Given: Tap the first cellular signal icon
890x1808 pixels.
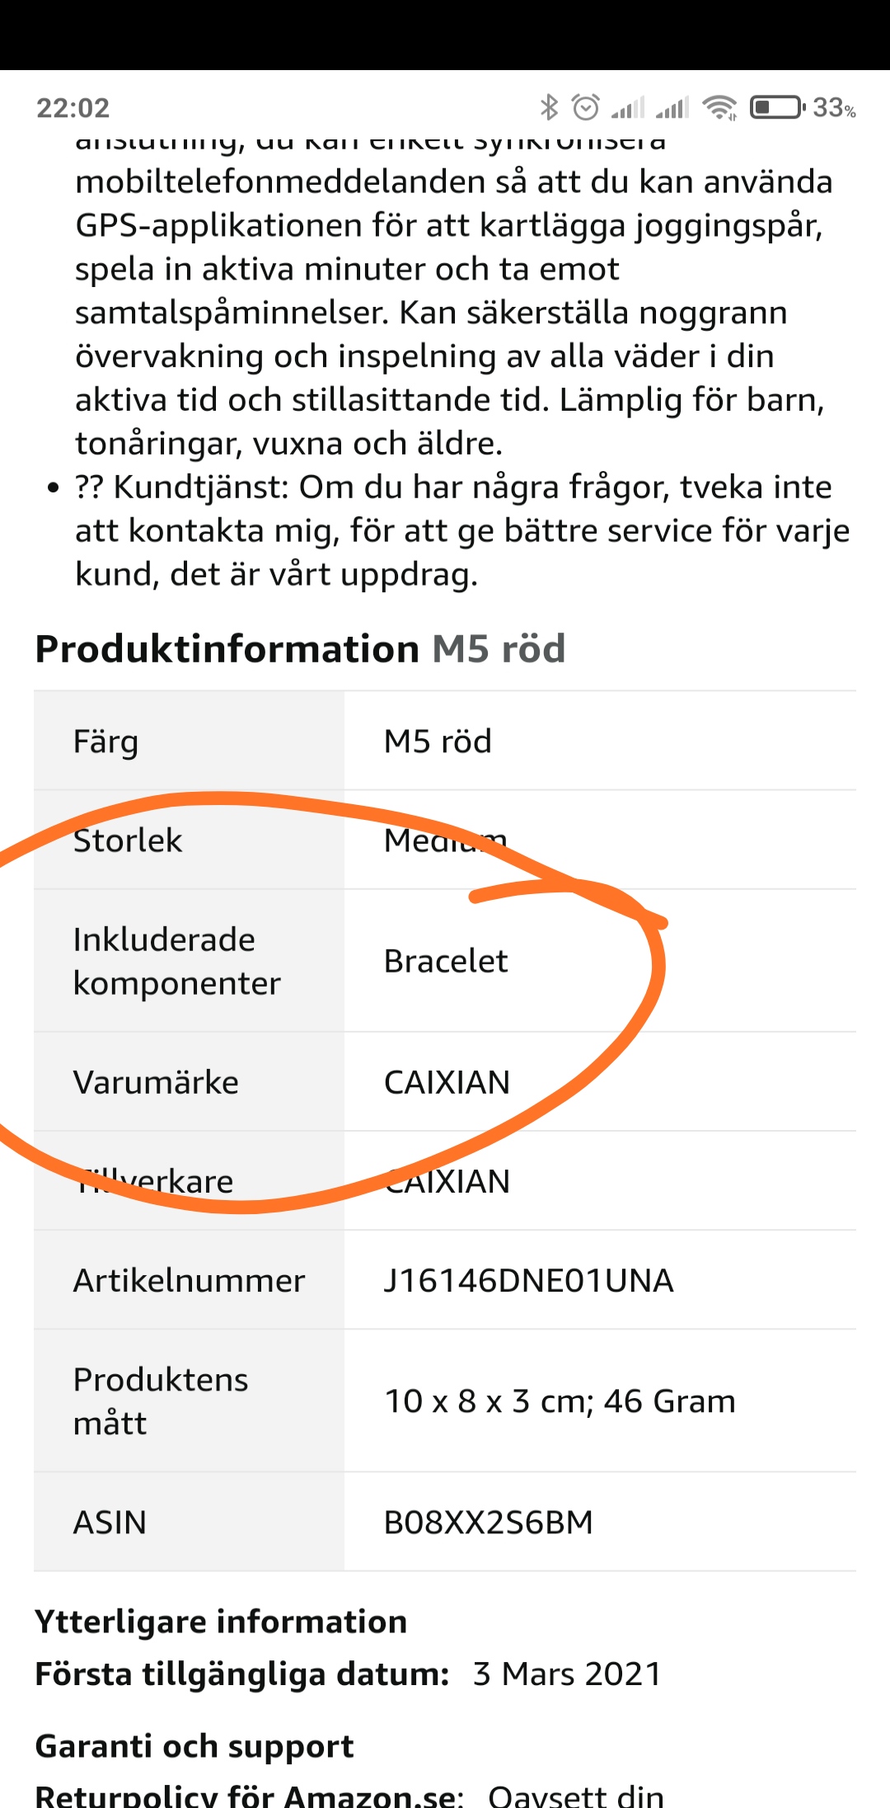Looking at the screenshot, I should click(x=628, y=107).
